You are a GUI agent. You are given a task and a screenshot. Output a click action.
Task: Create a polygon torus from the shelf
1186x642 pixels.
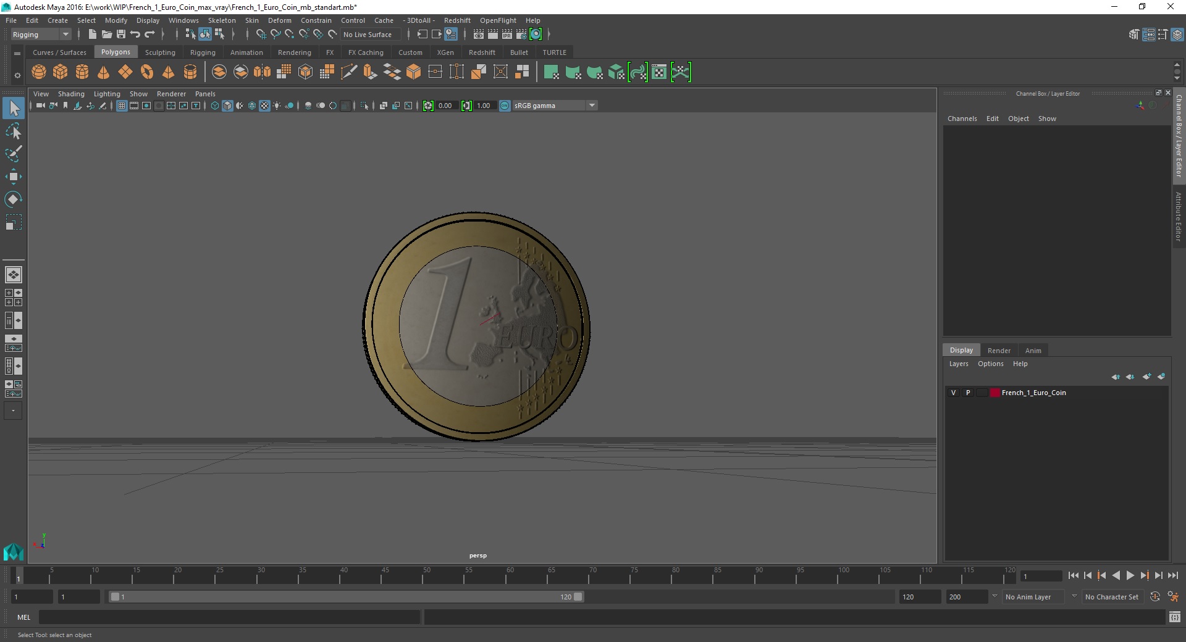tap(147, 72)
